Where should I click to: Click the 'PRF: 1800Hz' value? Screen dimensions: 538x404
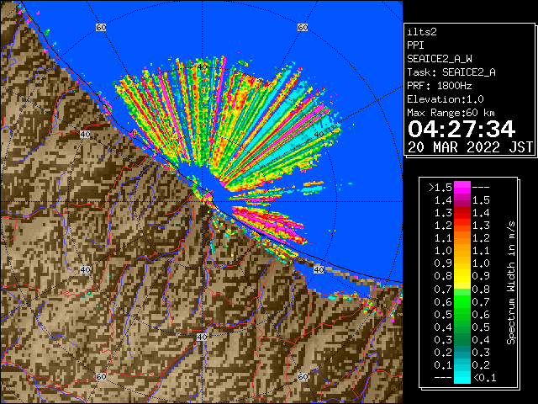coord(440,86)
